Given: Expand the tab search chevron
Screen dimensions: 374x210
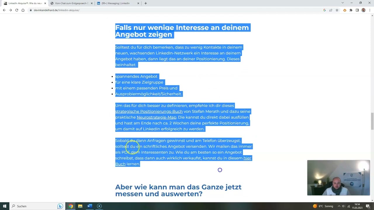Looking at the screenshot, I should click(342, 3).
